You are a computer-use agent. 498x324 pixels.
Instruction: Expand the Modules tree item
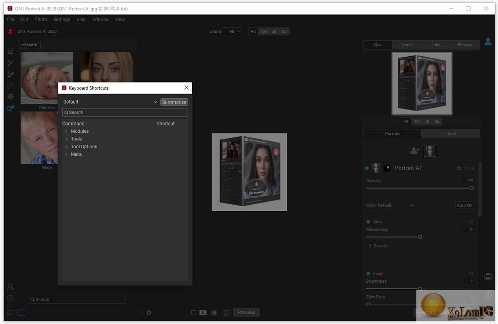[66, 131]
